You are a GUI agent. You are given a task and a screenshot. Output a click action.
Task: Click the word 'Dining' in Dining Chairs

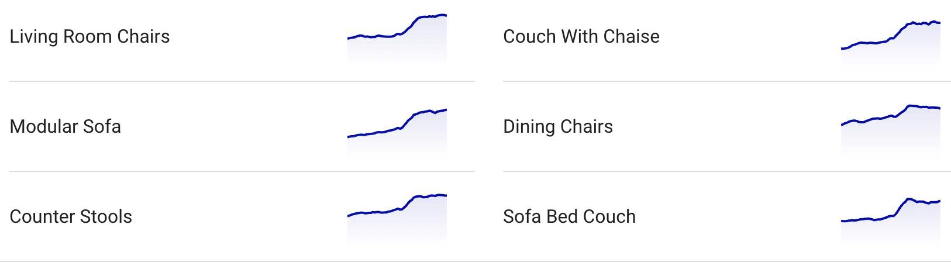click(x=529, y=127)
